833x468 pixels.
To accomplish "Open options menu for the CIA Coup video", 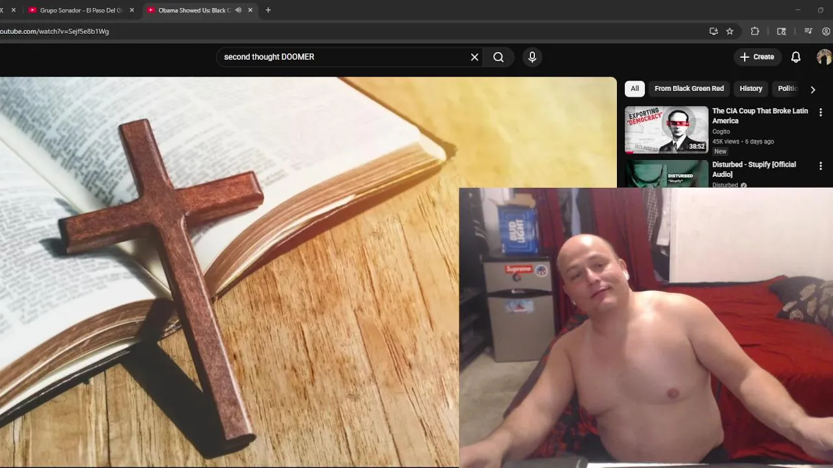I will click(821, 112).
